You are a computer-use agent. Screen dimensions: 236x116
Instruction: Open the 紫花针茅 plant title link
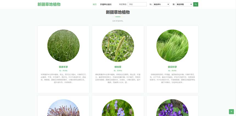172,67
